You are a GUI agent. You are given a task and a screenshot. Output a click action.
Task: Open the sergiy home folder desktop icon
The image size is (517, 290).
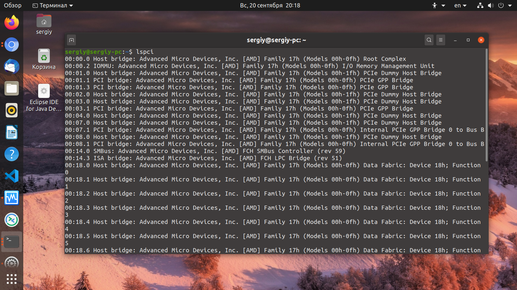click(x=44, y=24)
